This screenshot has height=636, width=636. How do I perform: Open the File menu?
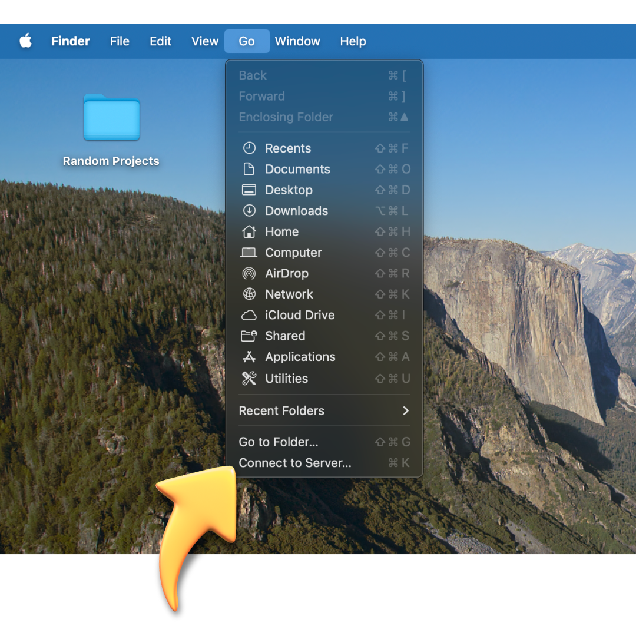[x=120, y=41]
